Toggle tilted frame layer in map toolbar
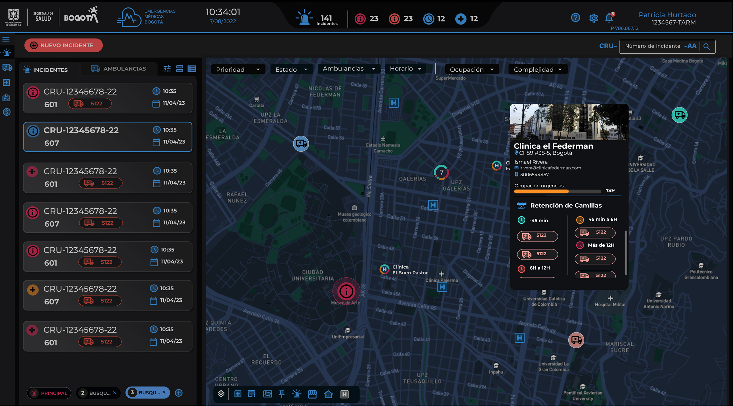This screenshot has width=733, height=406. click(267, 394)
